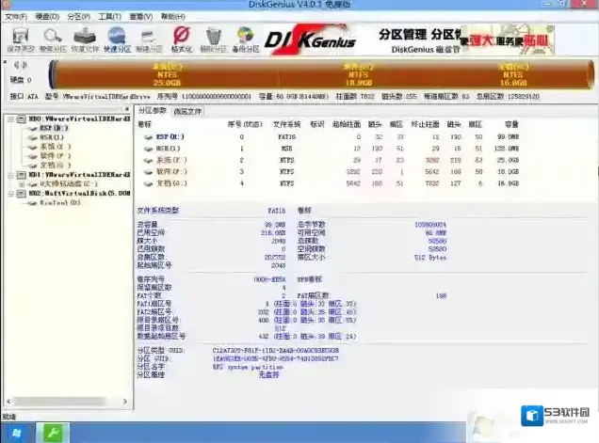Select ESP(H:) partition in the left tree
The height and width of the screenshot is (443, 599).
(x=54, y=128)
